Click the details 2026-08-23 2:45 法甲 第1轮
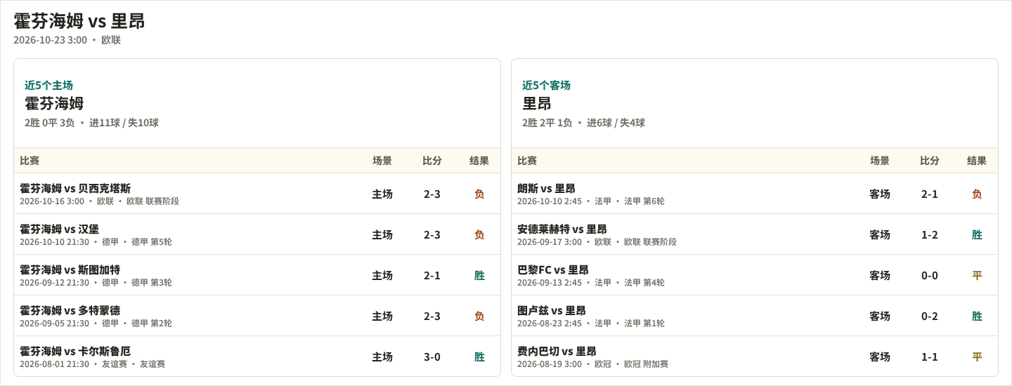The image size is (1012, 386). [x=591, y=324]
